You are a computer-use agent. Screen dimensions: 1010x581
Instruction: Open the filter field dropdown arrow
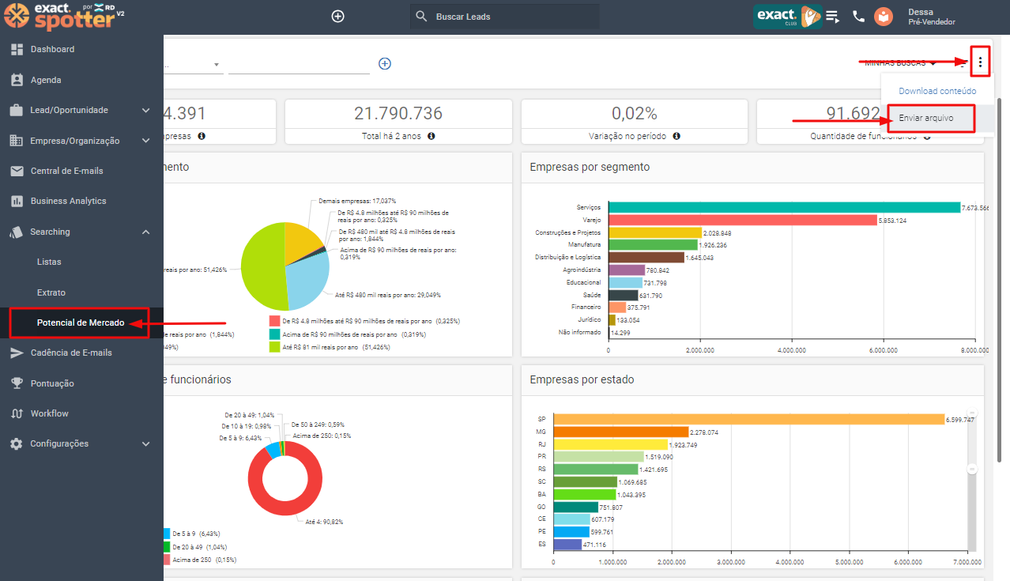(217, 65)
